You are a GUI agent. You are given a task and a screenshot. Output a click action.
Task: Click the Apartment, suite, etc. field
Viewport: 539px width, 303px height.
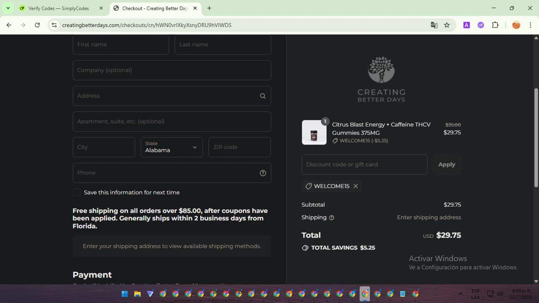pos(172,121)
